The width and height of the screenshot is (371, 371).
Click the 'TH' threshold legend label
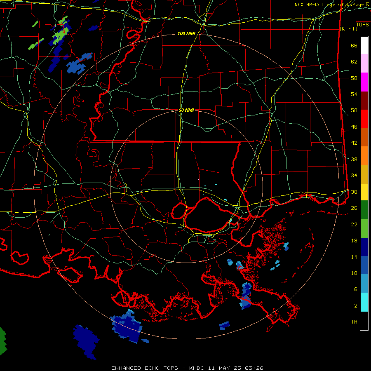click(354, 322)
